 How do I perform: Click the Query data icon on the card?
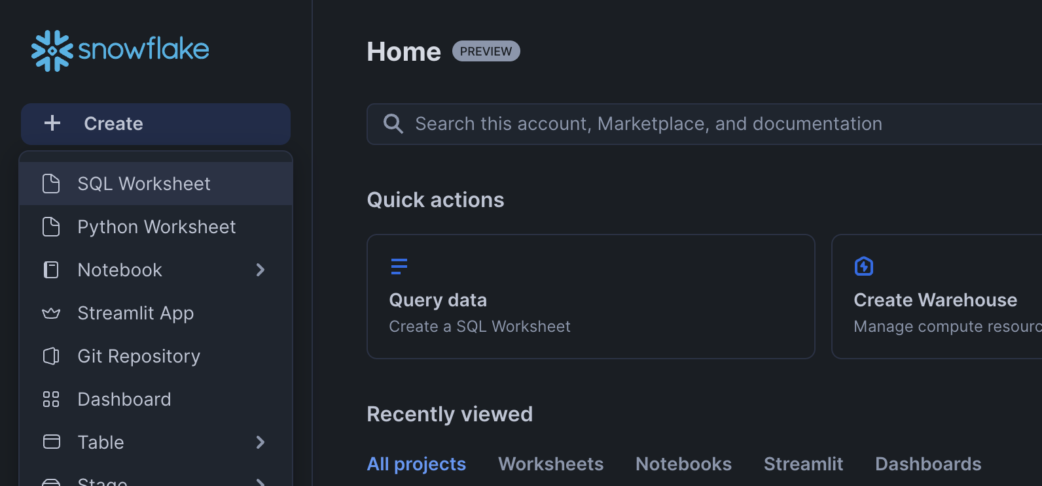point(399,267)
